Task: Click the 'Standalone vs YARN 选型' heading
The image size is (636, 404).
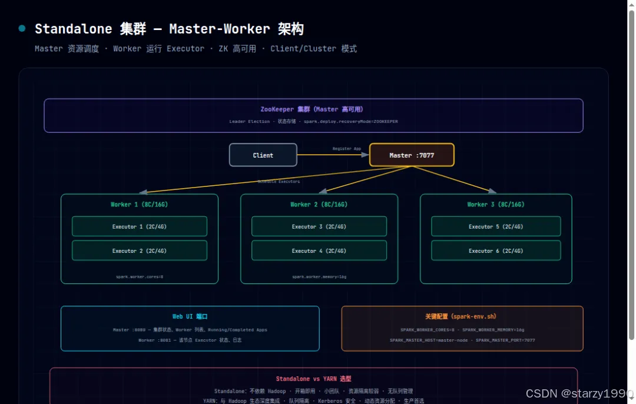Action: 313,379
